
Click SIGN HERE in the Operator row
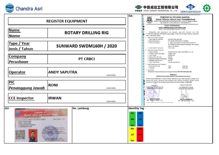[111, 75]
